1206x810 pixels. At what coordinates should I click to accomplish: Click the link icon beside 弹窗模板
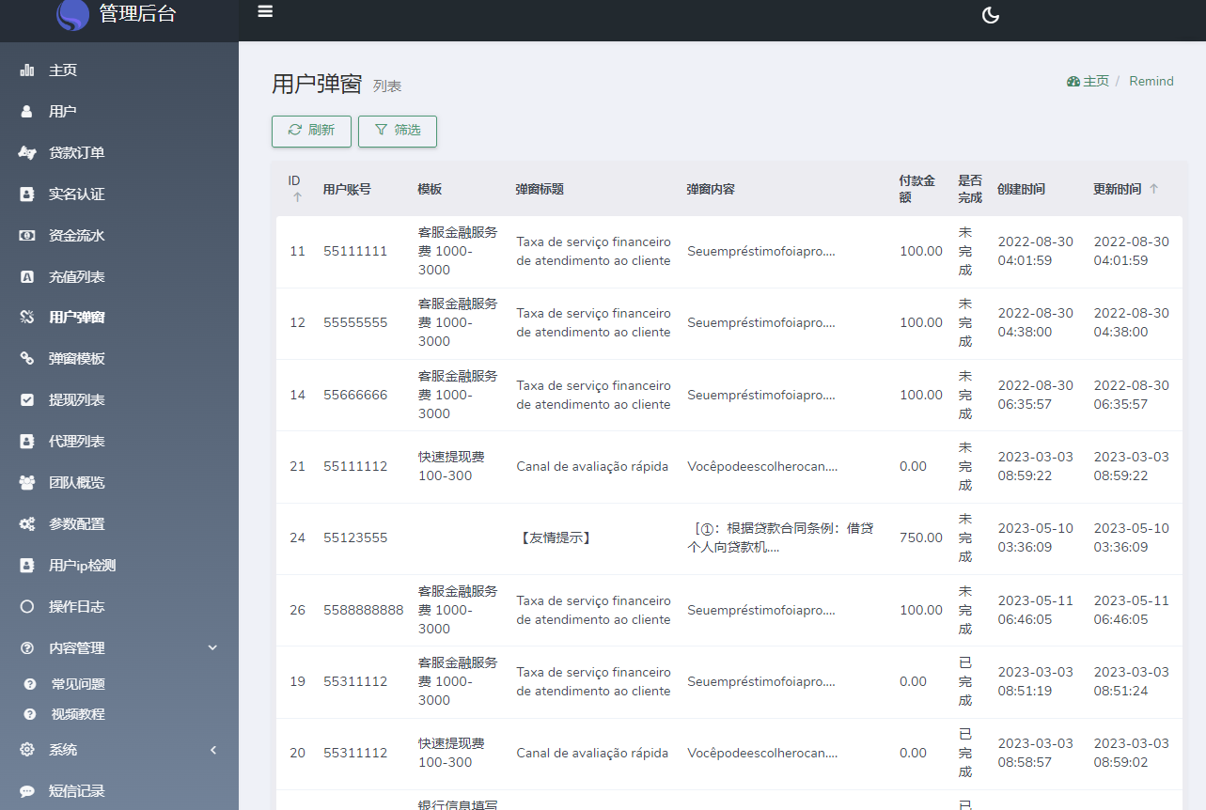[27, 359]
